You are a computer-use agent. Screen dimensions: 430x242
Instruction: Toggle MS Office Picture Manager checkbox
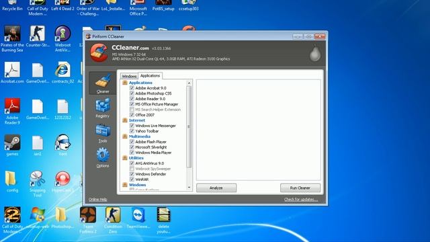pyautogui.click(x=132, y=104)
